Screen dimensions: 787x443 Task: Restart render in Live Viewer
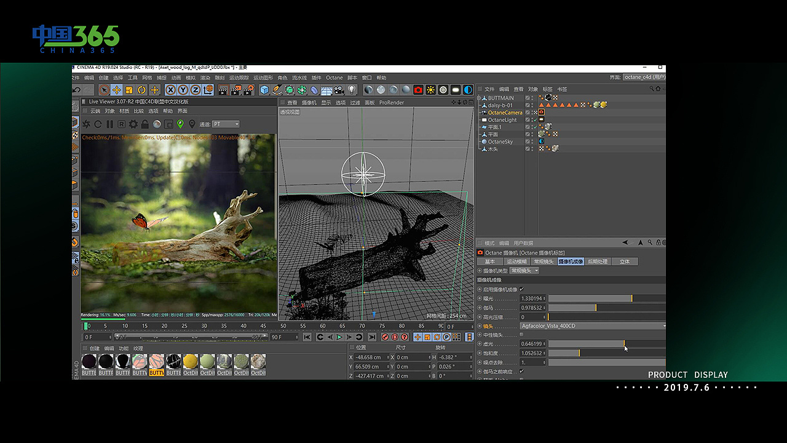[x=97, y=124]
